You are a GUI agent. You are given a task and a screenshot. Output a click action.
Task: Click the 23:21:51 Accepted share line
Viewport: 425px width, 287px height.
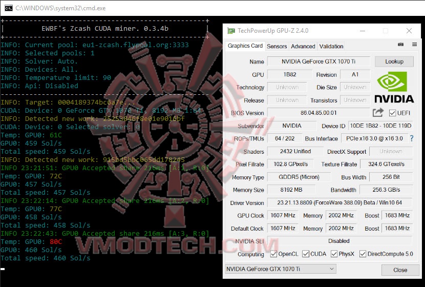[105, 168]
